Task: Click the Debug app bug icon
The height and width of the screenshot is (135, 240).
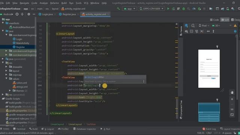Action: click(x=183, y=9)
